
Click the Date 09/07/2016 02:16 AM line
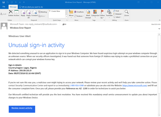pos(25,73)
